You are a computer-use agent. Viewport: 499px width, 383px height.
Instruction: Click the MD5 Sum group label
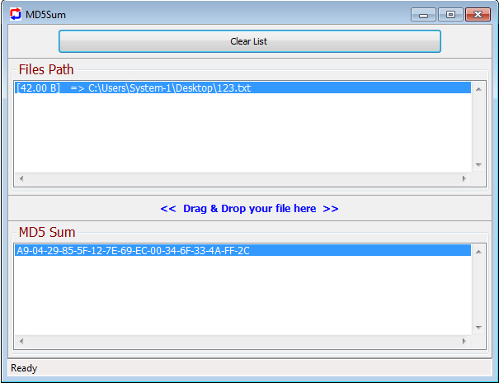47,232
